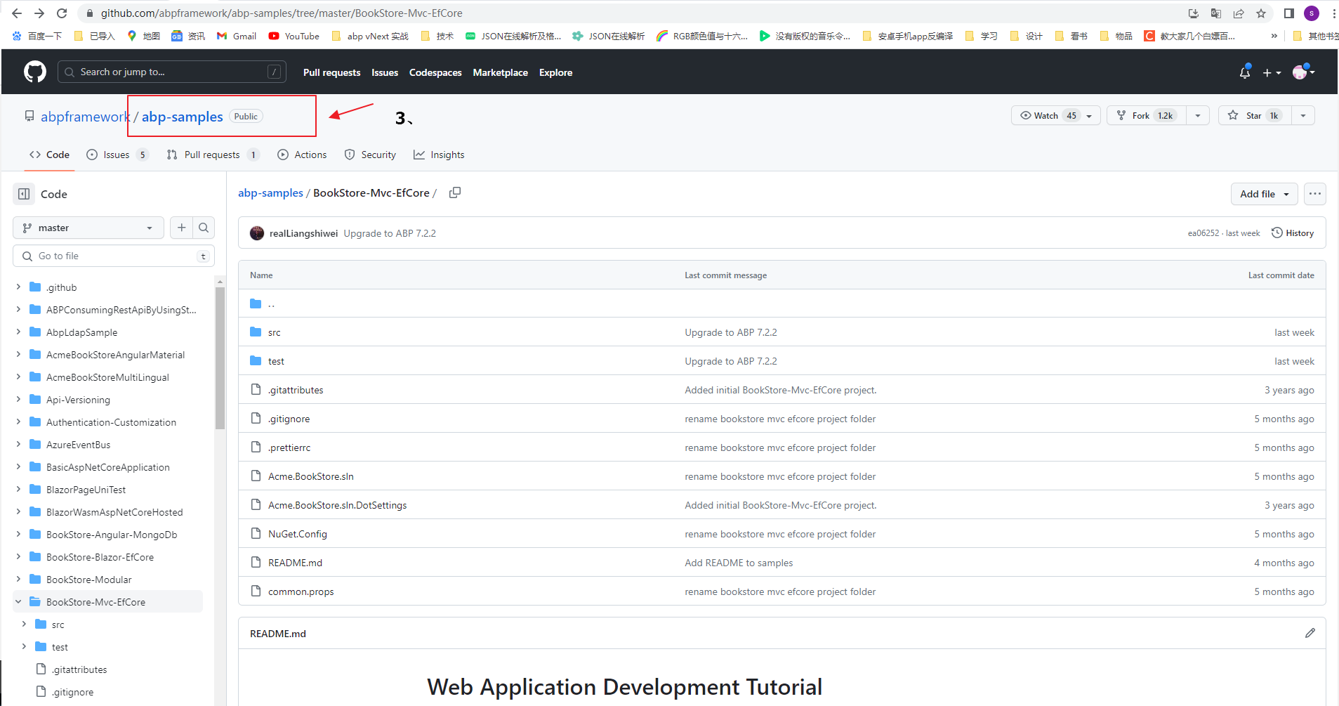Open the abpframework owner link

[x=85, y=117]
